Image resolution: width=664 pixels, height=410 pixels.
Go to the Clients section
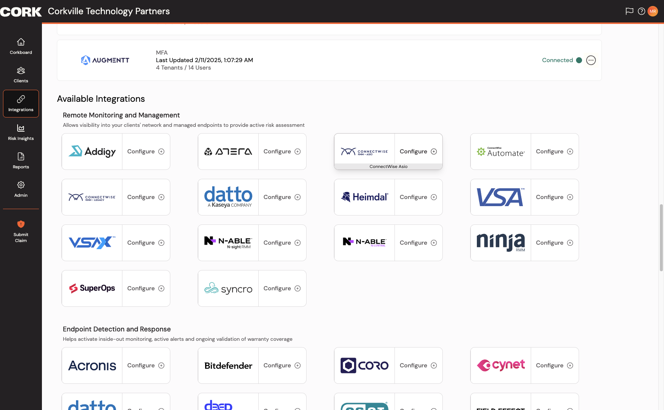21,75
